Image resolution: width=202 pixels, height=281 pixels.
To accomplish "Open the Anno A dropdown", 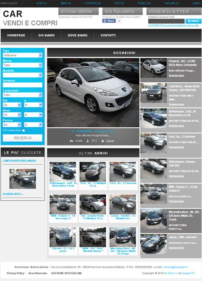I will pyautogui.click(x=33, y=115).
